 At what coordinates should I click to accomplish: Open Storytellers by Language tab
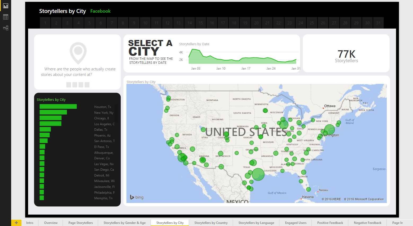pyautogui.click(x=256, y=223)
